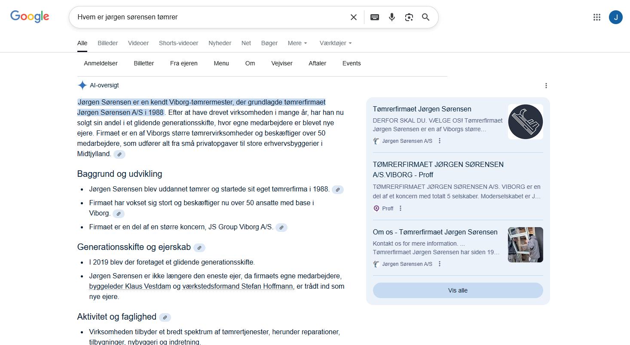The image size is (630, 345).
Task: Open the Nyheder tab
Action: [x=220, y=43]
